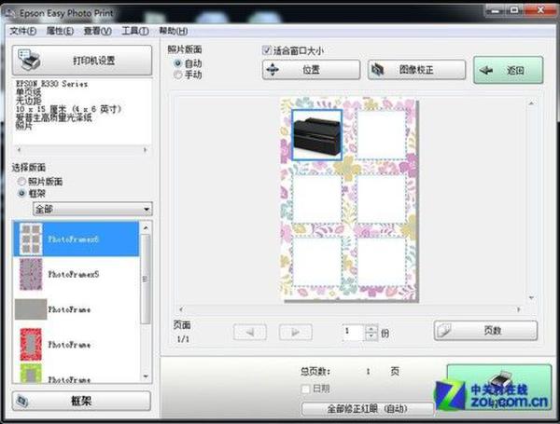The height and width of the screenshot is (424, 560).
Task: Click the 图像校正 button
Action: (x=416, y=70)
